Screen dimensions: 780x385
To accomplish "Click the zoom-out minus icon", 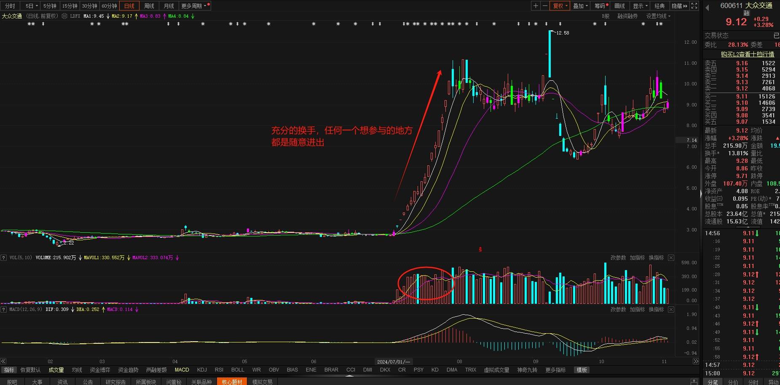I will [545, 6].
